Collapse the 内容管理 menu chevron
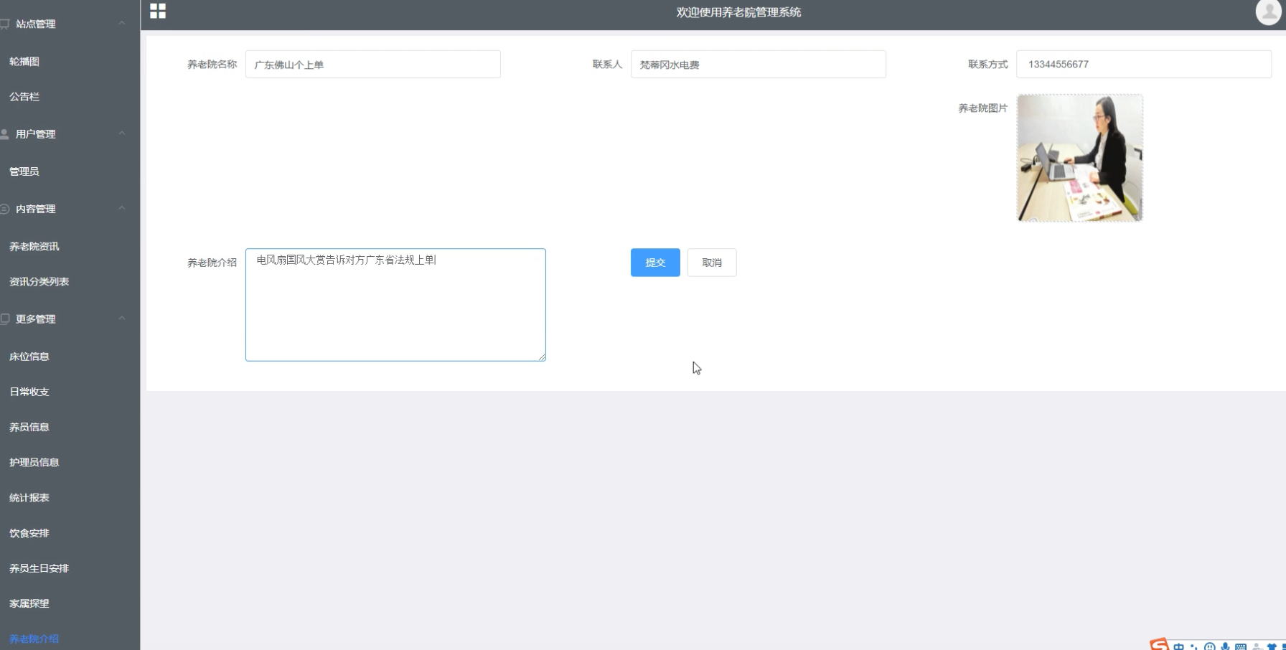 [x=122, y=208]
